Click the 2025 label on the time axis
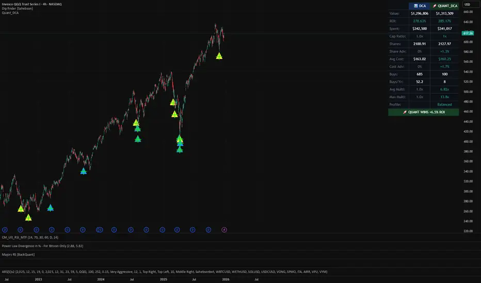Image resolution: width=481 pixels, height=283 pixels. 164,279
